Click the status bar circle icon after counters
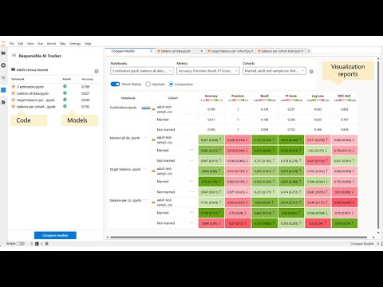This screenshot has height=287, width=383. point(47,243)
